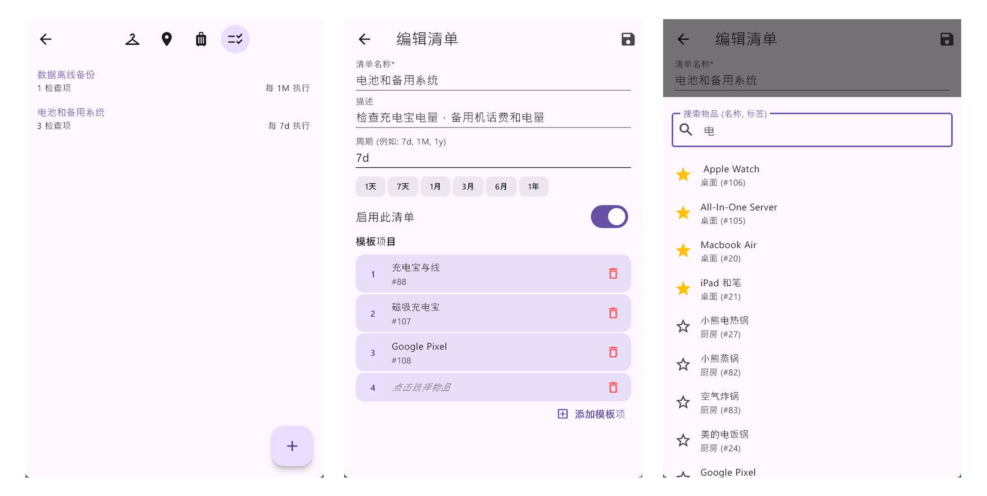
Task: Unfavorite iPad 和笔 star
Action: (x=683, y=288)
